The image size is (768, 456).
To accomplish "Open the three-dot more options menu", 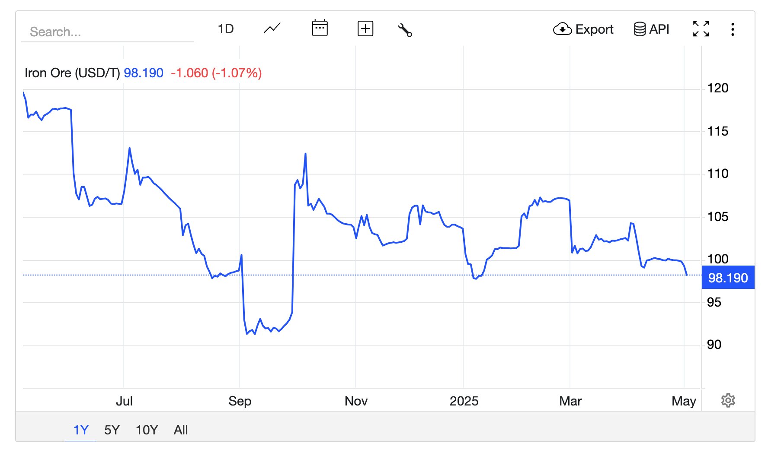I will pos(733,29).
